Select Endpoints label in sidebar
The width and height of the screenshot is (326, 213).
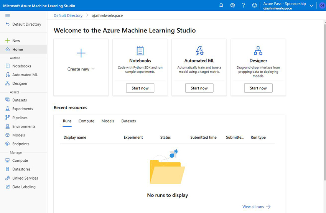click(21, 144)
